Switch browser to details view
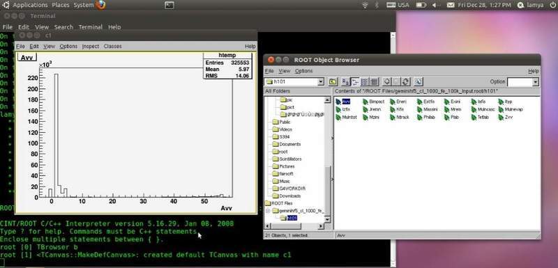558x268 pixels. (374, 82)
